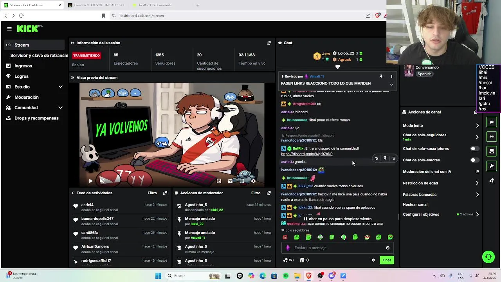Click Hostear canal action
Viewport: 501px width, 282px height.
[415, 204]
